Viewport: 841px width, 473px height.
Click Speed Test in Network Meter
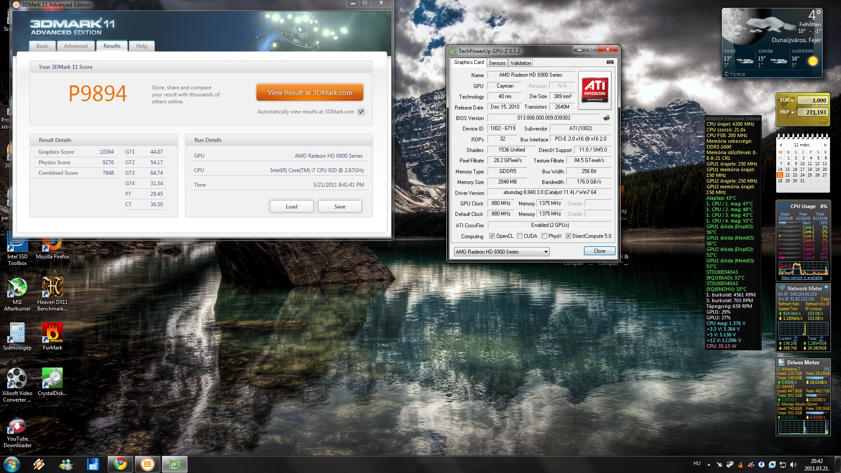pyautogui.click(x=788, y=309)
